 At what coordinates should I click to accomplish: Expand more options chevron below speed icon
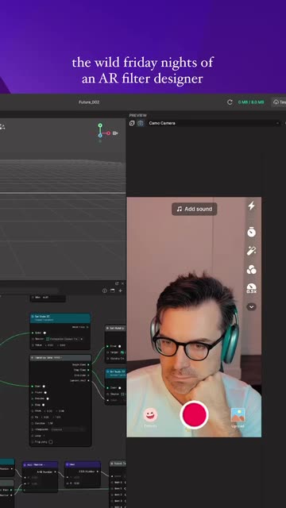[x=251, y=306]
